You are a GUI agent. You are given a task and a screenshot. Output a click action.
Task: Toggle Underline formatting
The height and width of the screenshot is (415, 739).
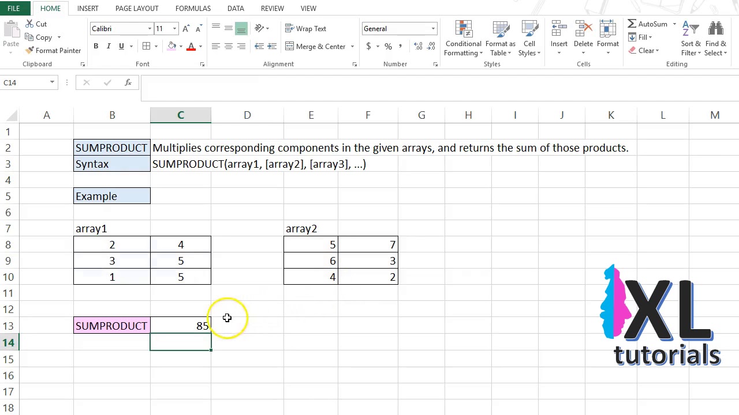(121, 46)
